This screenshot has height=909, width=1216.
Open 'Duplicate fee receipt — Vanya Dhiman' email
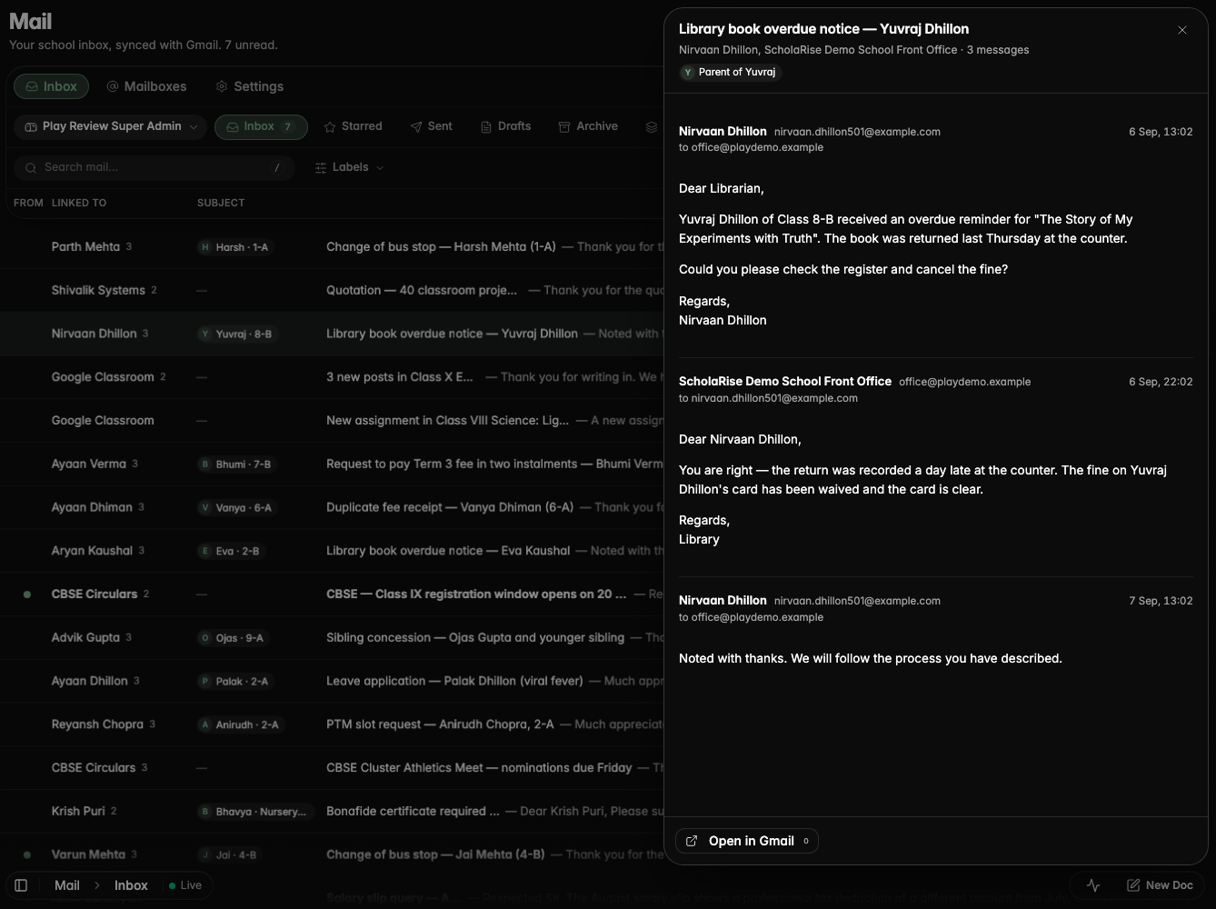(x=332, y=507)
